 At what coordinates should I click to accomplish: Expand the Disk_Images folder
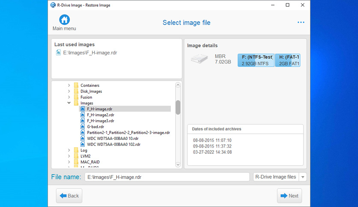[x=69, y=91]
